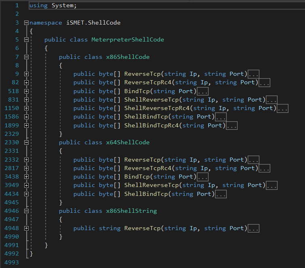Expand the fold toggle on line 82

pyautogui.click(x=27, y=83)
